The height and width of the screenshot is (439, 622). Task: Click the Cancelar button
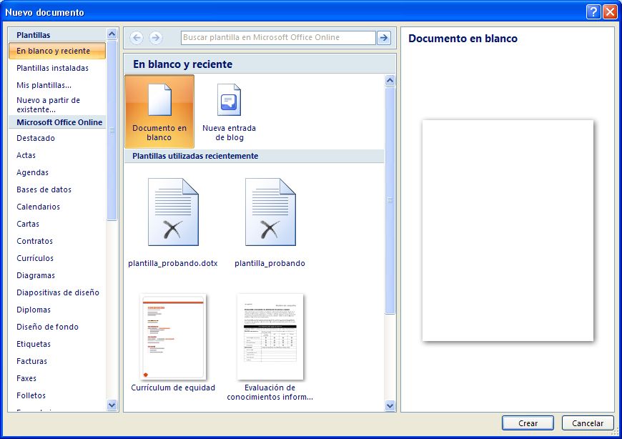pos(588,423)
